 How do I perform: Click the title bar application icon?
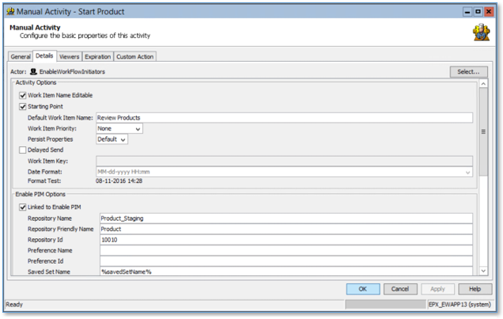9,12
